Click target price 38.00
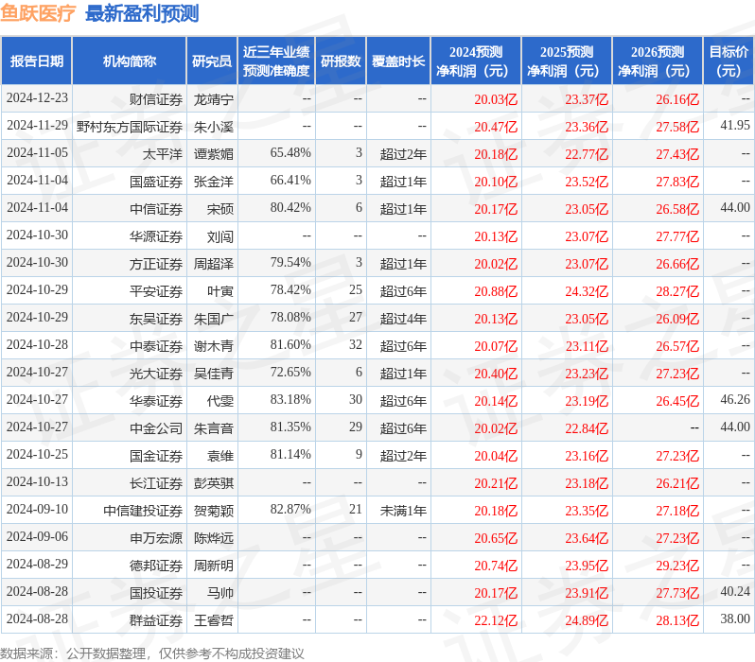755x662 pixels. pos(735,619)
